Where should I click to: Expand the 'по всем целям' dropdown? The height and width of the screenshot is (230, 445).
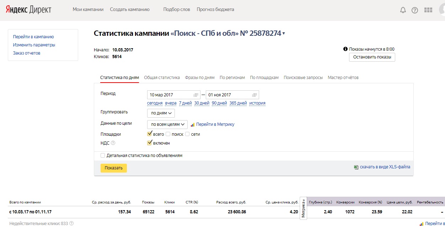click(x=167, y=124)
